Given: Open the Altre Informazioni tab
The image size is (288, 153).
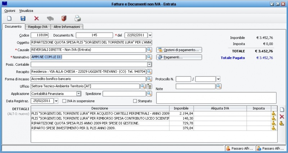Looking at the screenshot, I should [67, 27].
